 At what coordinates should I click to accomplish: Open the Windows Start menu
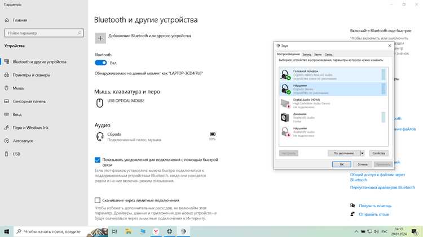pyautogui.click(x=6, y=231)
